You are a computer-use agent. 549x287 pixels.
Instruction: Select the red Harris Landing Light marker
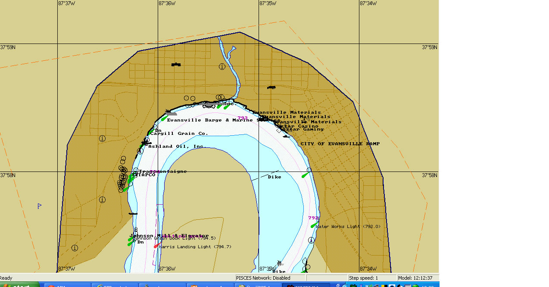(157, 245)
